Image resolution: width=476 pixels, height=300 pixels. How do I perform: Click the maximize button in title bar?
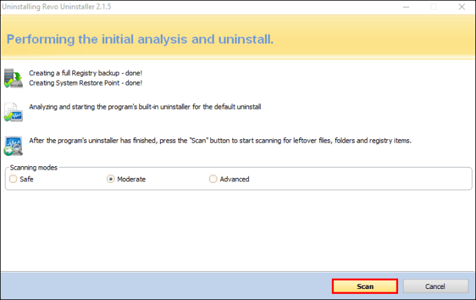coord(433,7)
